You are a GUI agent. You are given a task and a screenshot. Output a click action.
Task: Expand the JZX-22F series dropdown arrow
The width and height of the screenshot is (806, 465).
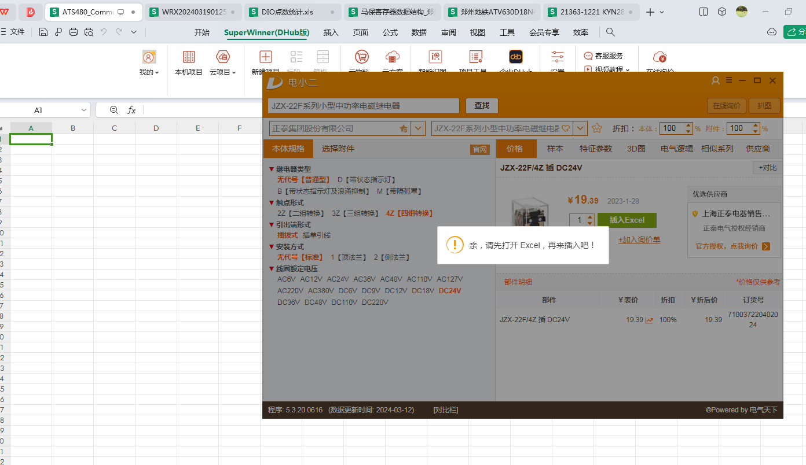[x=581, y=128]
